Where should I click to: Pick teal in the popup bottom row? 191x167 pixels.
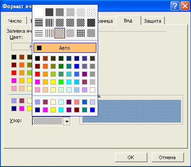coord(85,110)
